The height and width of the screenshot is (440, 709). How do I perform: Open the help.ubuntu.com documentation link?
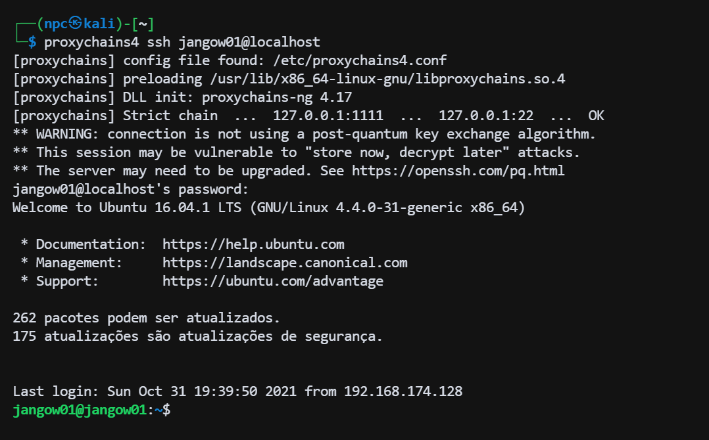point(253,244)
